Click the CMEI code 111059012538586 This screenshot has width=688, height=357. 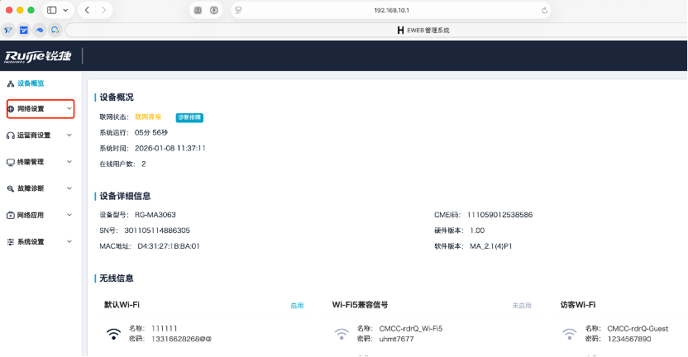click(x=499, y=215)
